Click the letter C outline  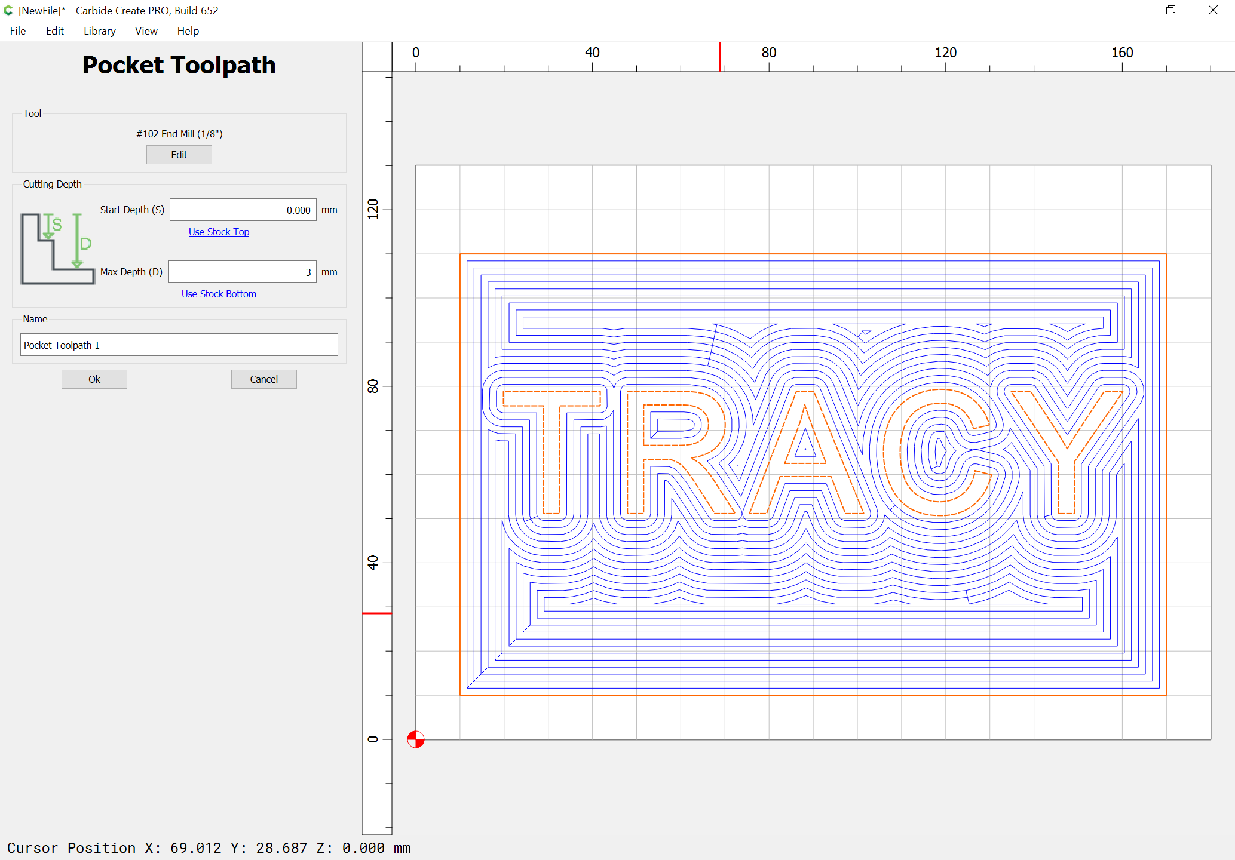[x=937, y=452]
